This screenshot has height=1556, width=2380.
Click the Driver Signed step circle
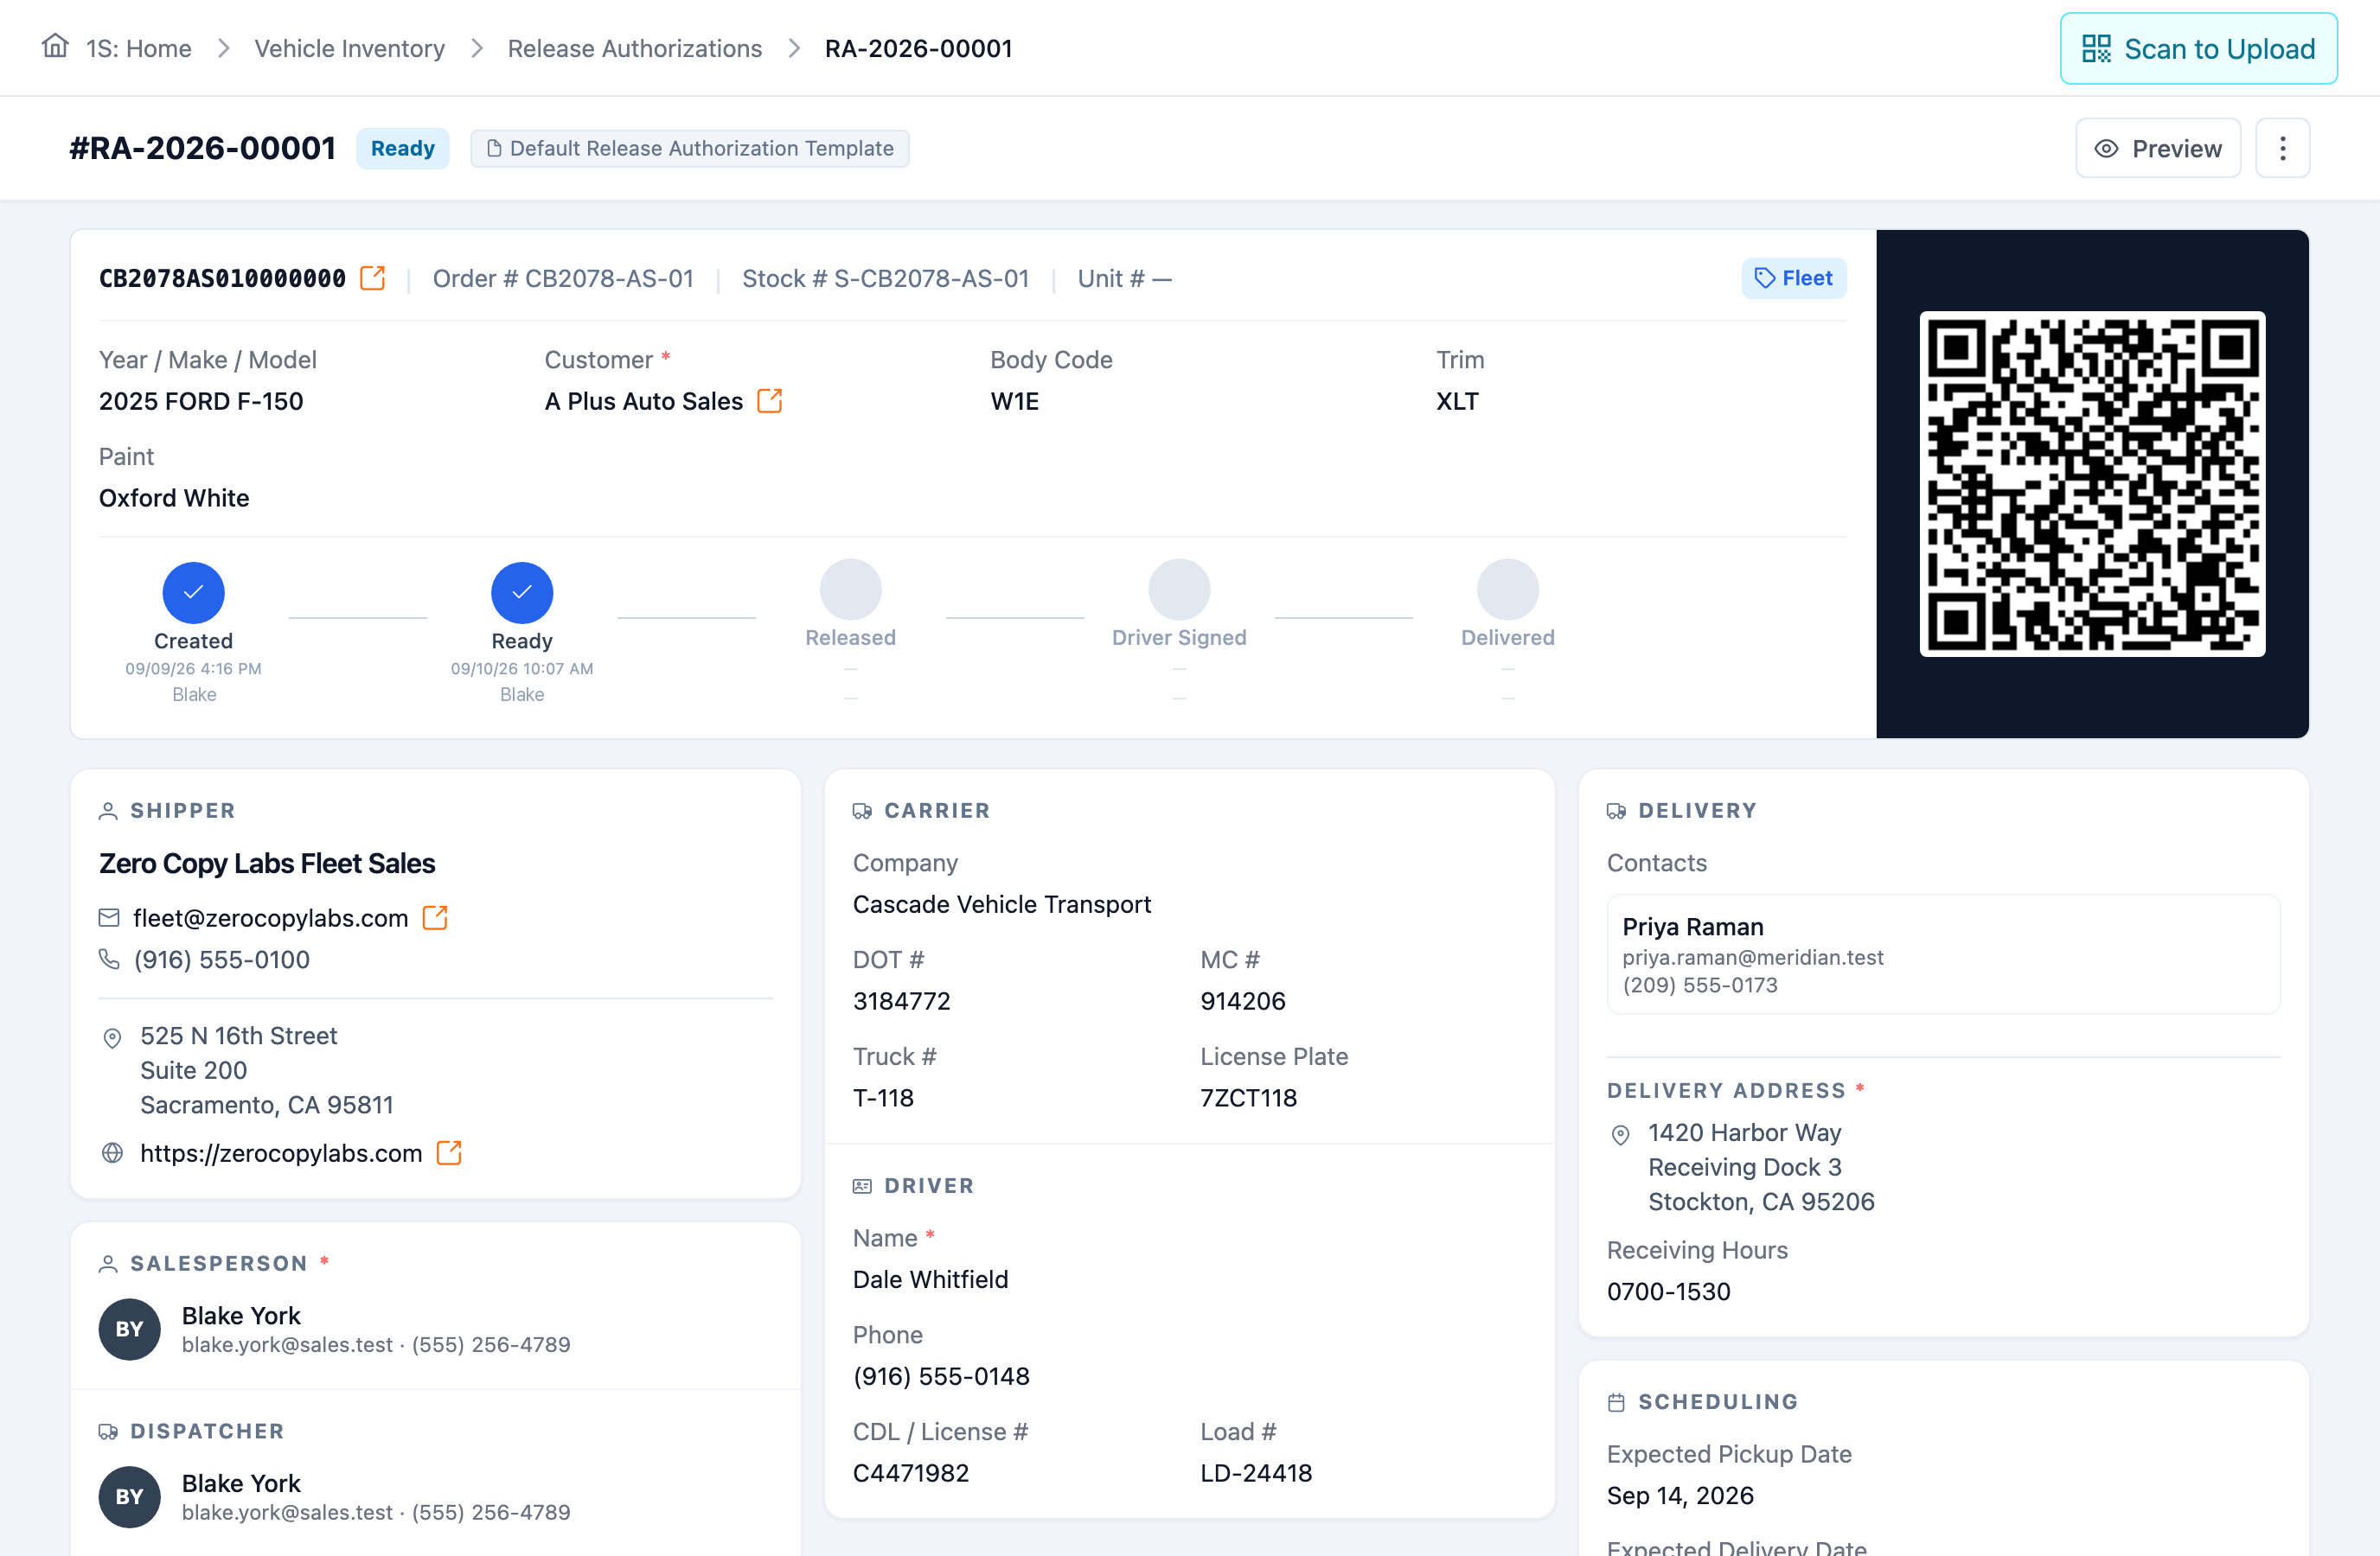[1179, 590]
